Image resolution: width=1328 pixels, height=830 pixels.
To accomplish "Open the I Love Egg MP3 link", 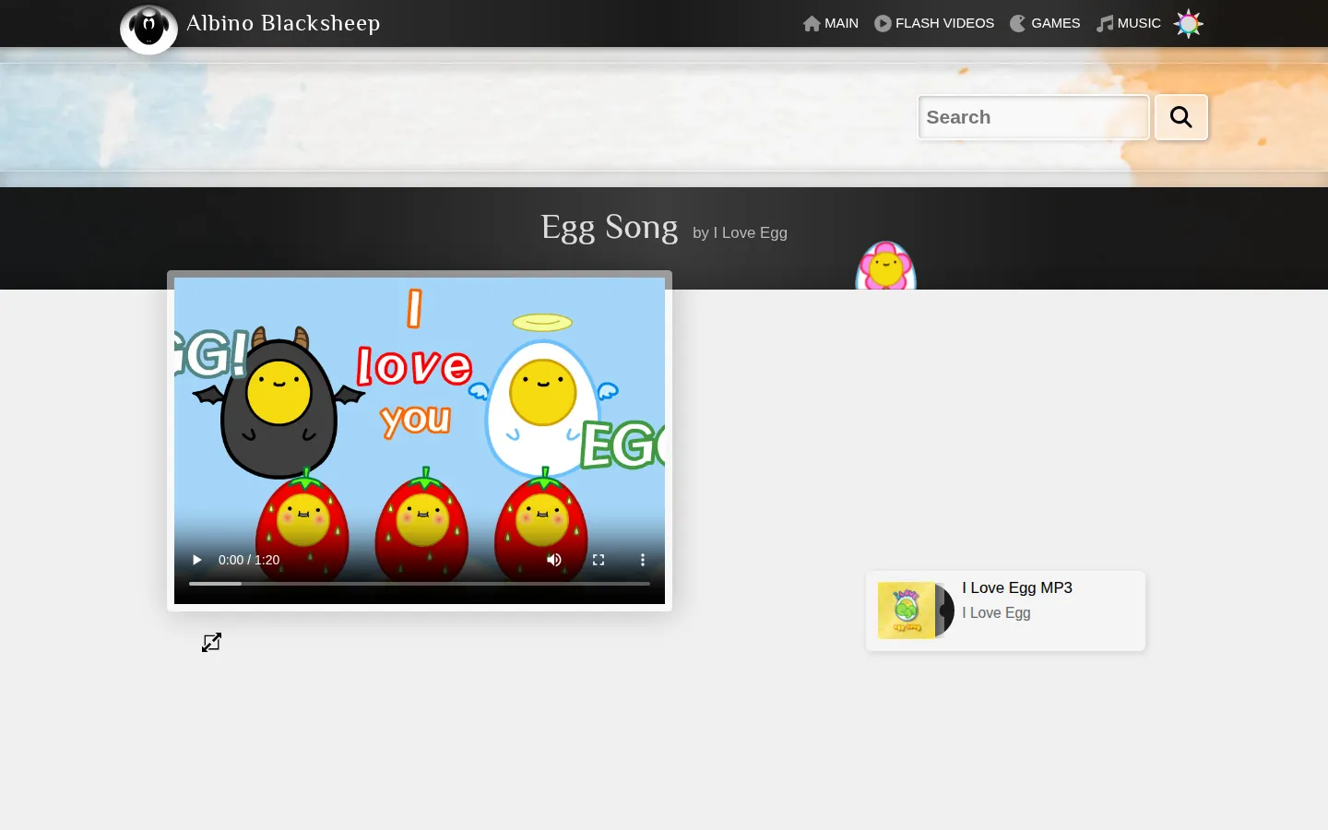I will (x=1017, y=587).
